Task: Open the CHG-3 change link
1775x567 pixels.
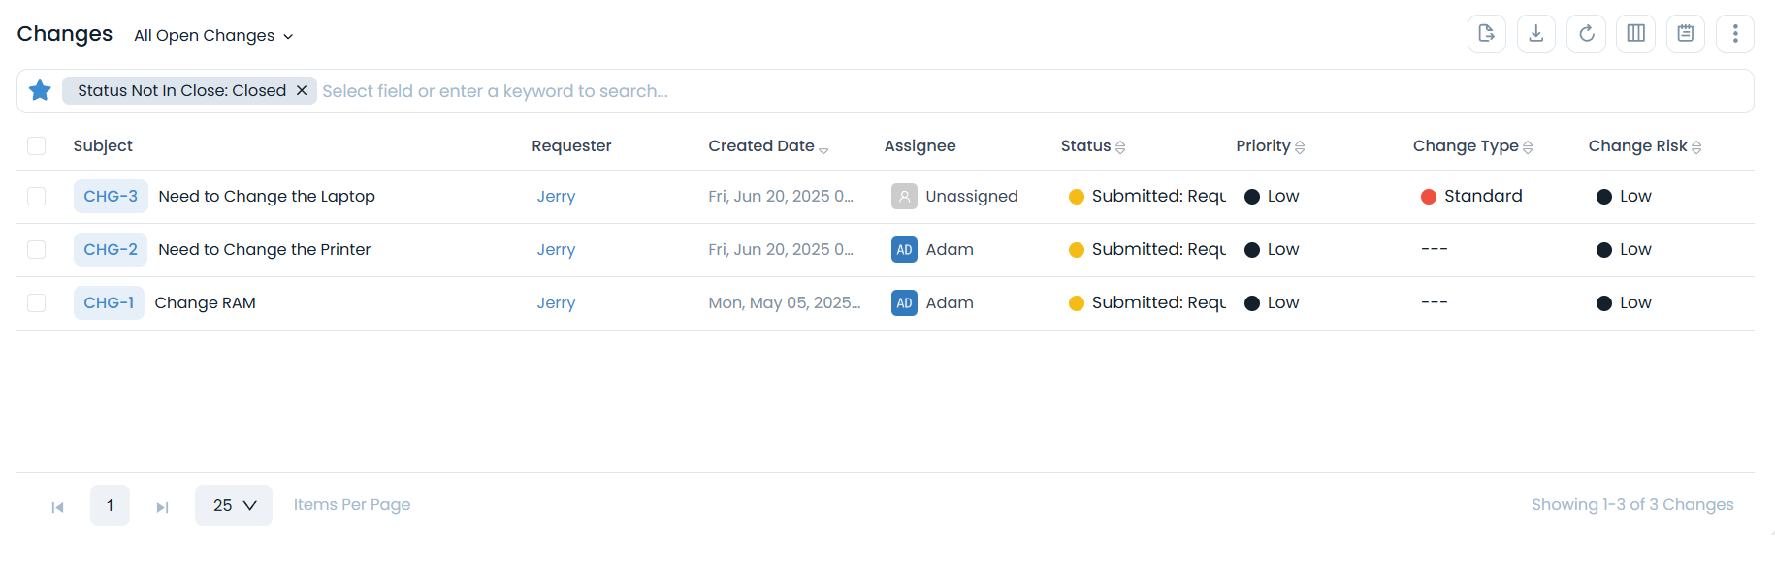Action: [111, 197]
